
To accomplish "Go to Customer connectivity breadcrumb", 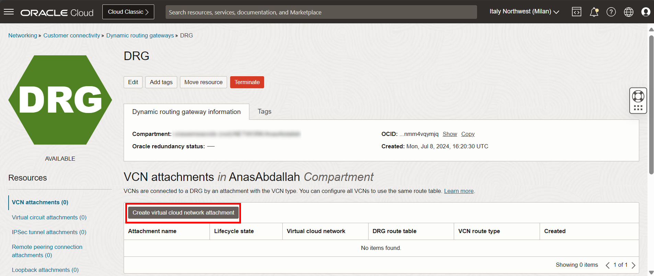I will point(71,35).
